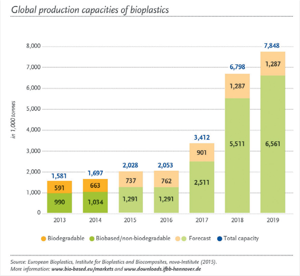Click the light orange Forecast legend dot
Image resolution: width=300 pixels, height=276 pixels.
pyautogui.click(x=178, y=239)
